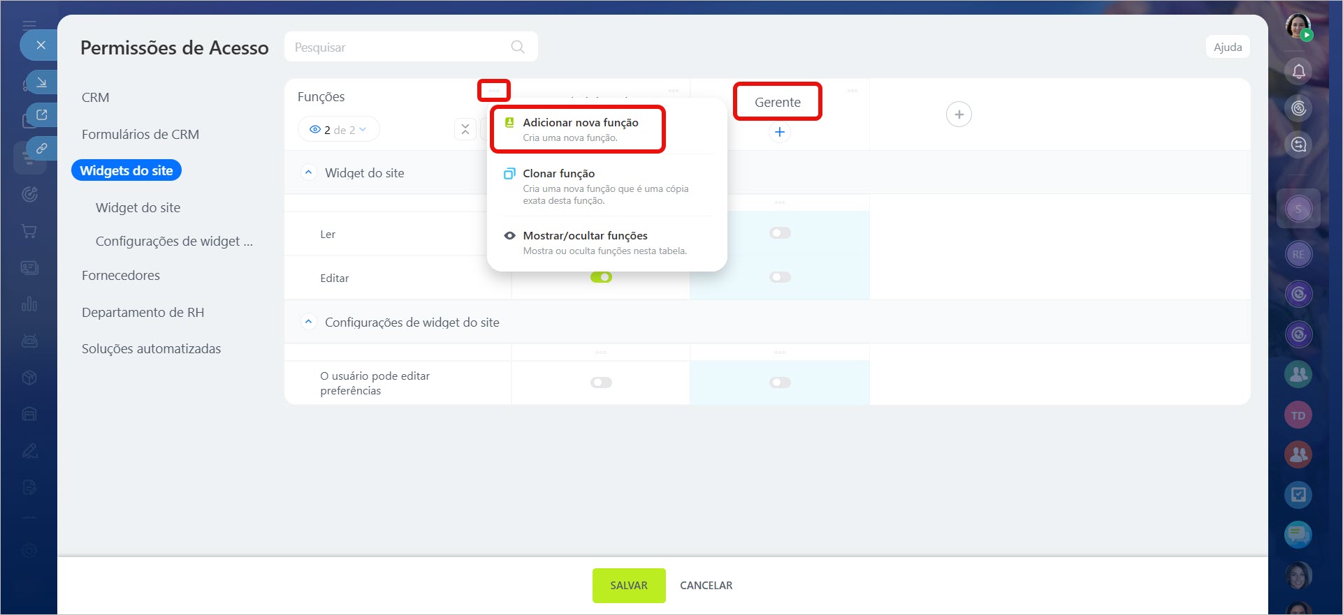Click the collapse-all icon beside role filter
Screen dimensions: 1343x615
tap(465, 130)
